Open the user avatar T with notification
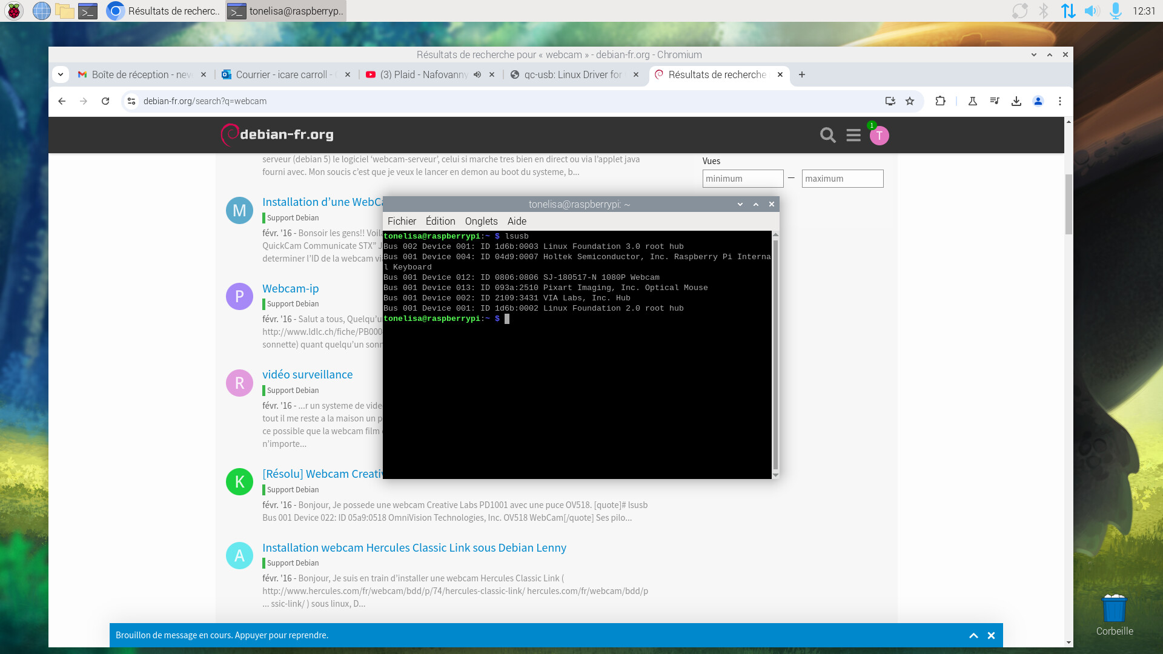Viewport: 1163px width, 654px height. [879, 135]
